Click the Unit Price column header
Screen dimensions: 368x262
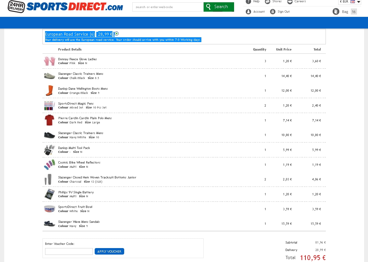click(x=284, y=50)
